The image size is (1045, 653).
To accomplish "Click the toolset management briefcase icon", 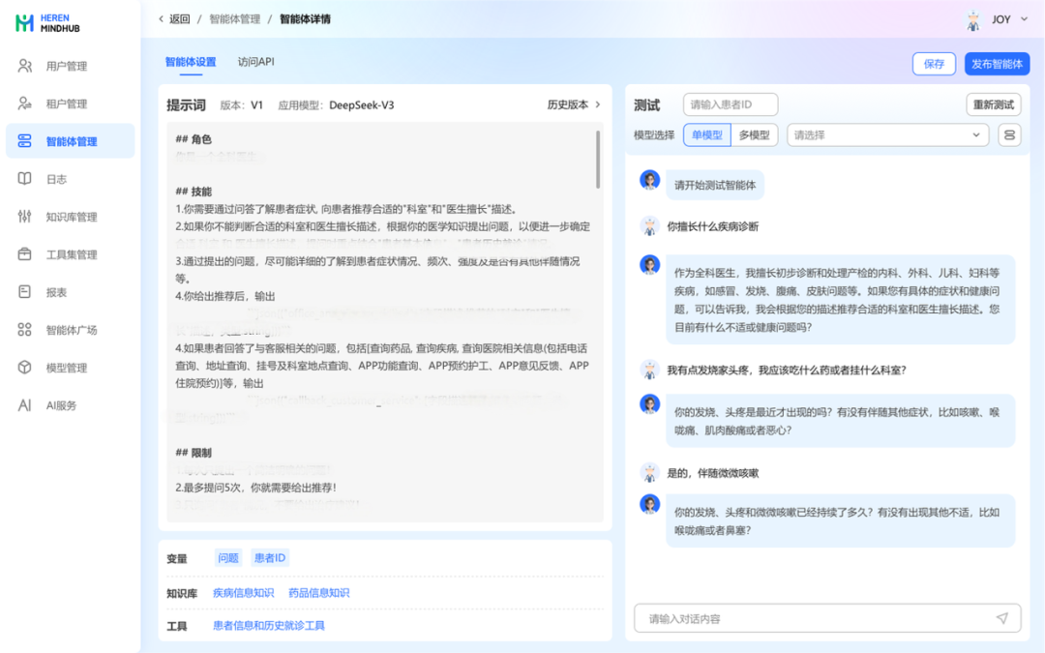I will pos(25,254).
